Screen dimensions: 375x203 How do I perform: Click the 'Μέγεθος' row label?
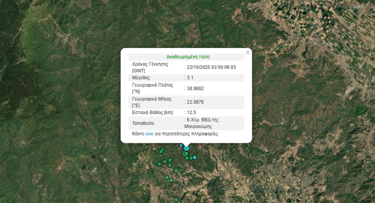pos(141,78)
